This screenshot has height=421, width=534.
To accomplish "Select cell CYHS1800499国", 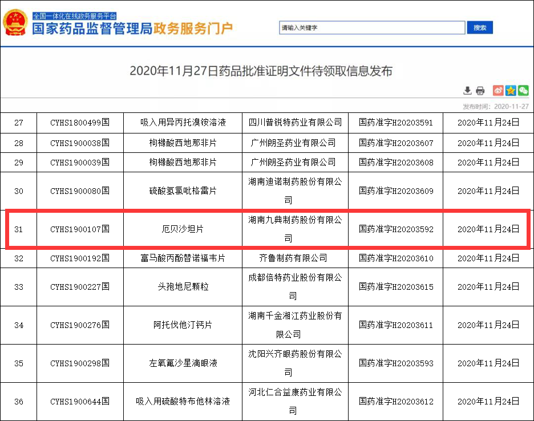I will [80, 123].
